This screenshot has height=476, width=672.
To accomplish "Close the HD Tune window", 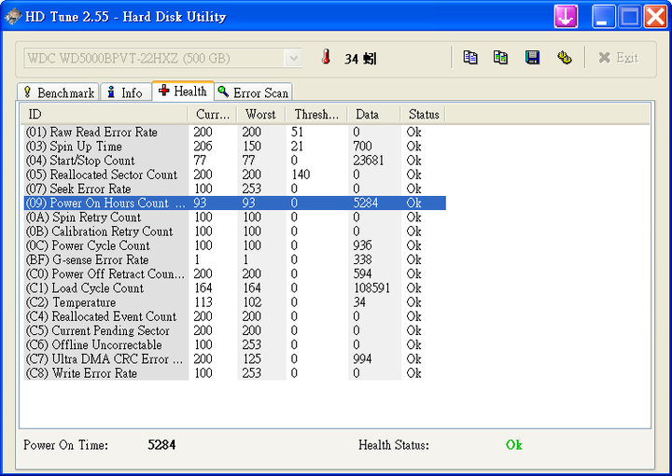I will coord(656,17).
